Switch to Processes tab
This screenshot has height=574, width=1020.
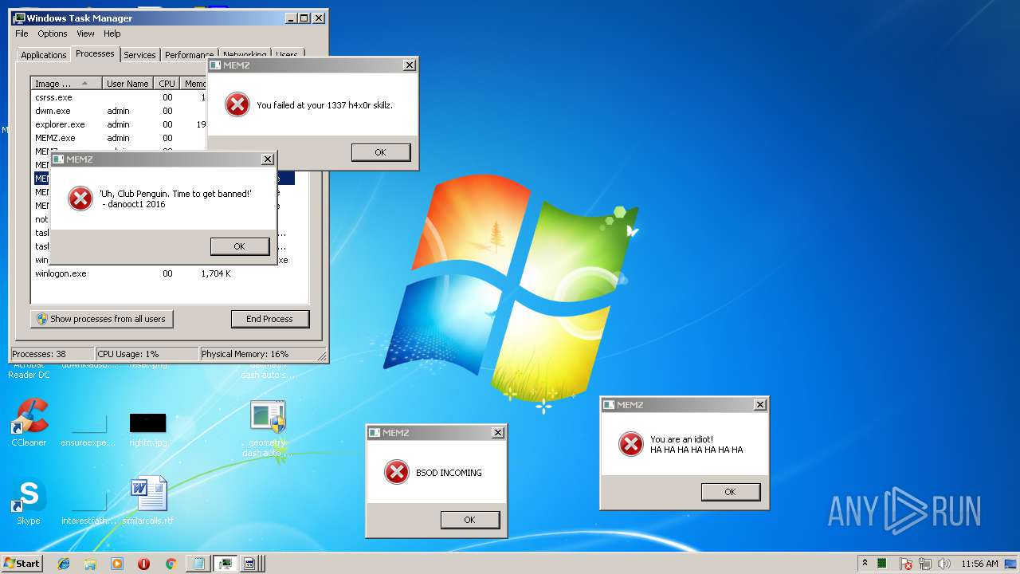point(95,53)
